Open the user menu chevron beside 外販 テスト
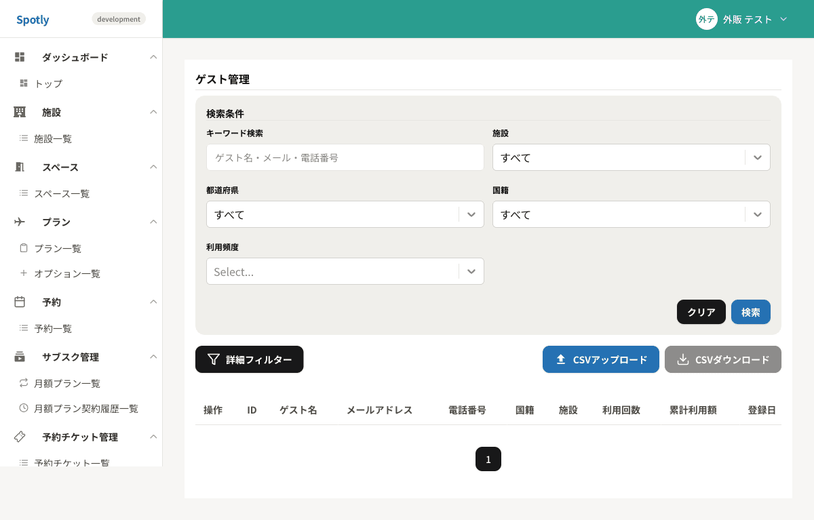The width and height of the screenshot is (814, 520). [783, 19]
